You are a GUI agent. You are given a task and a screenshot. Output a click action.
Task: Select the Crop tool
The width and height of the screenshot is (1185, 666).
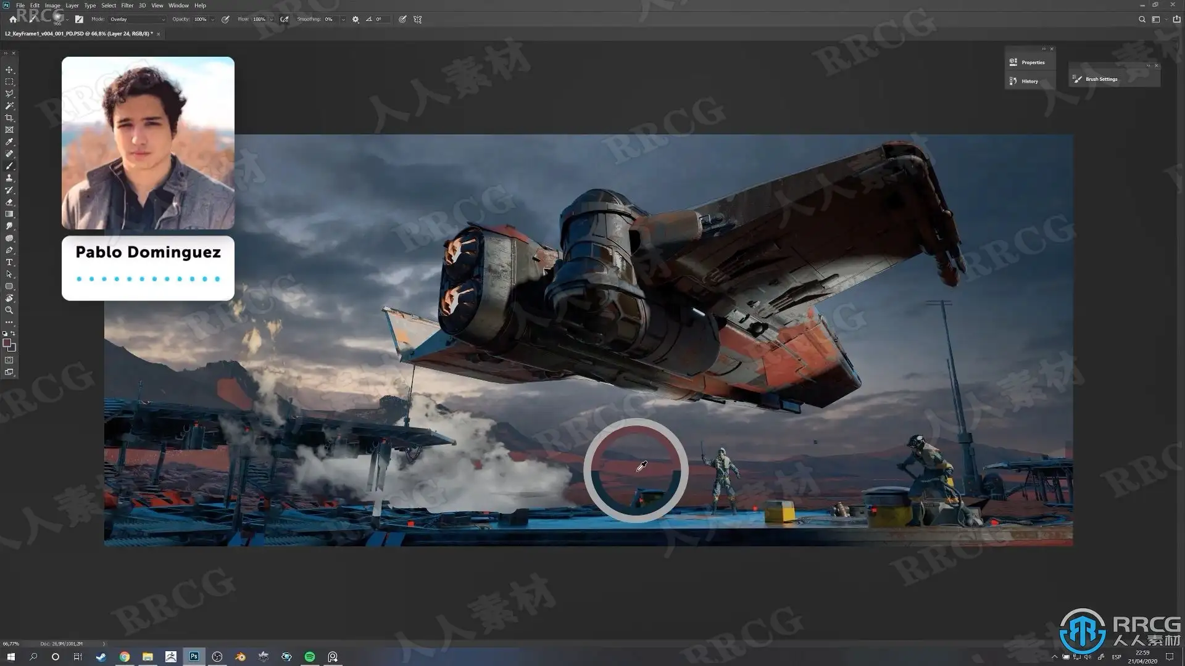[9, 118]
